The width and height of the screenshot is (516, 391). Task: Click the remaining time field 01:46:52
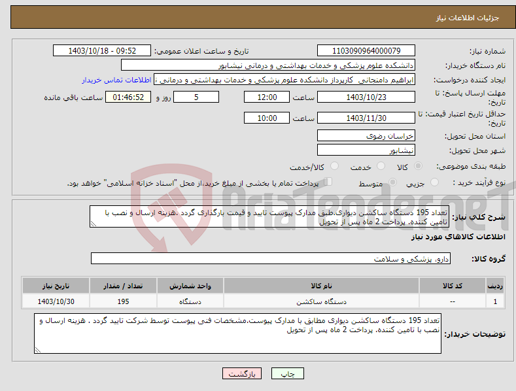(128, 97)
